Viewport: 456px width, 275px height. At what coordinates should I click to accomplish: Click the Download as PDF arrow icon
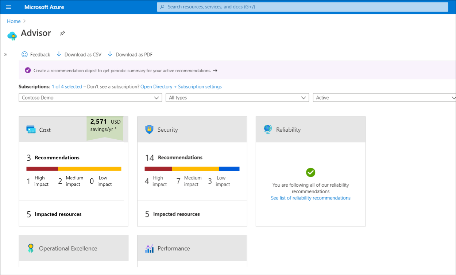pyautogui.click(x=110, y=54)
